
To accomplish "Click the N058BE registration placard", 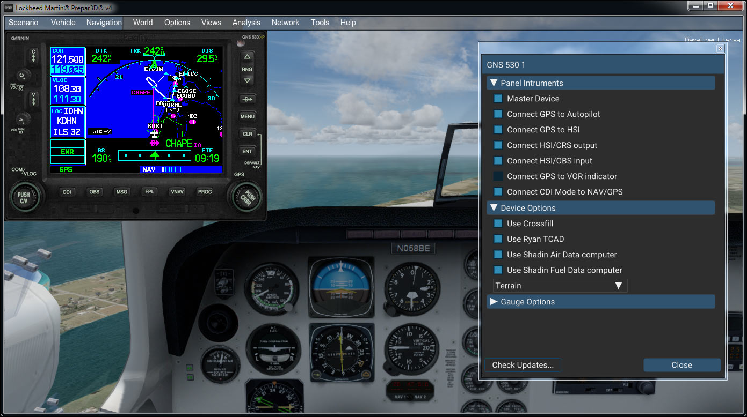I will pos(414,249).
